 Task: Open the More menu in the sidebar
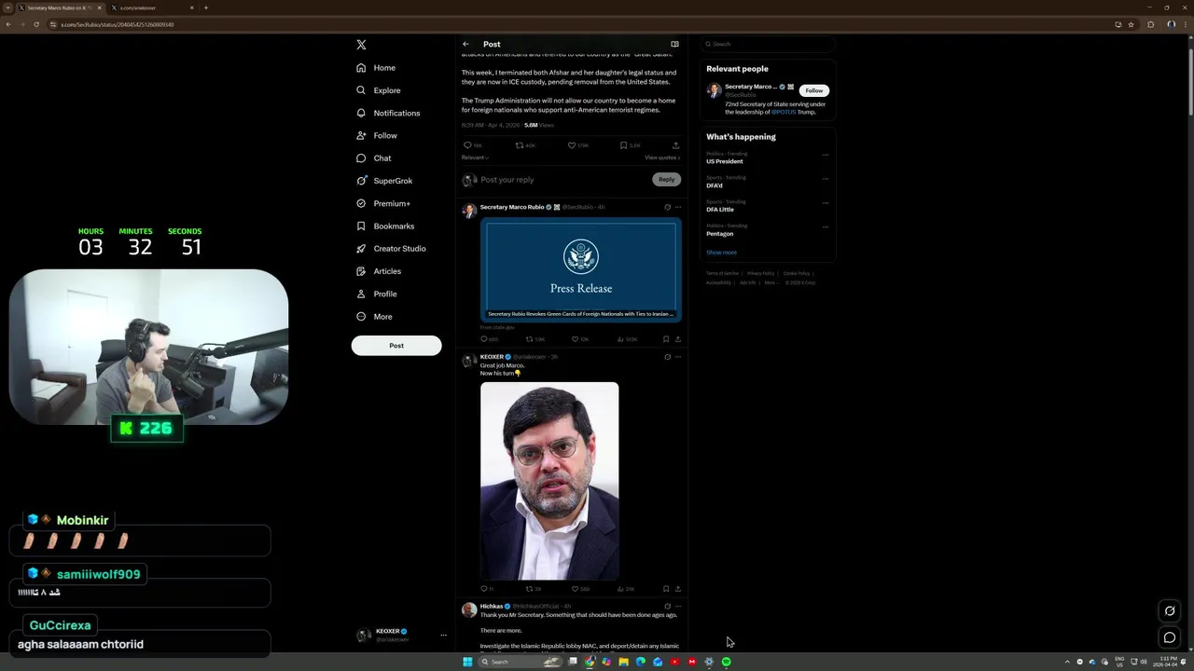[x=375, y=317]
